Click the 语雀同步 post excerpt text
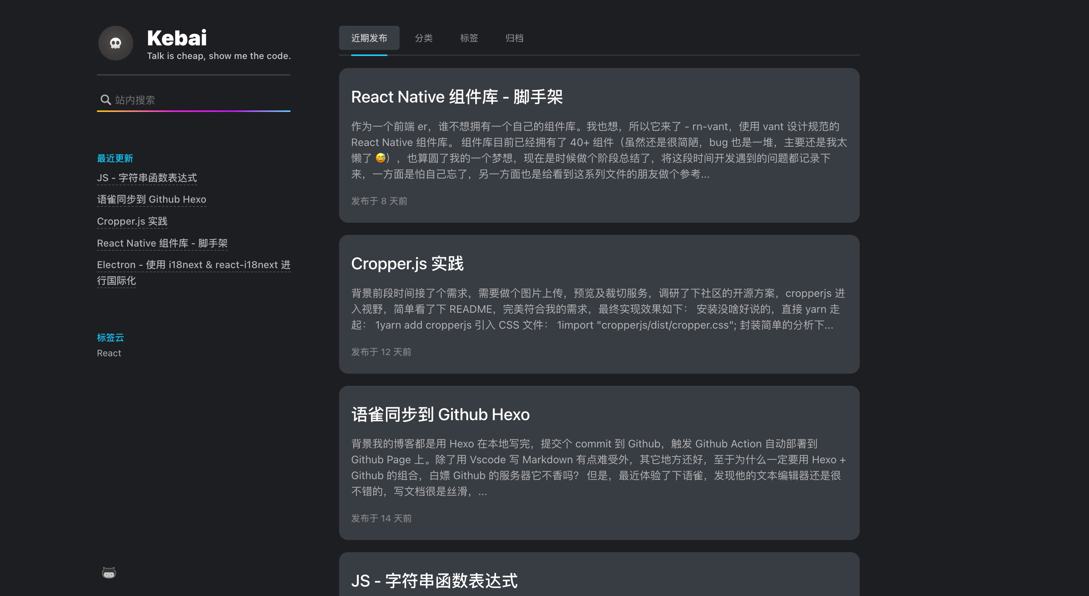This screenshot has width=1089, height=596. [598, 467]
